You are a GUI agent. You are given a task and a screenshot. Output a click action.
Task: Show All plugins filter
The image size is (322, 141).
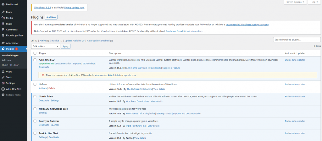(33, 41)
